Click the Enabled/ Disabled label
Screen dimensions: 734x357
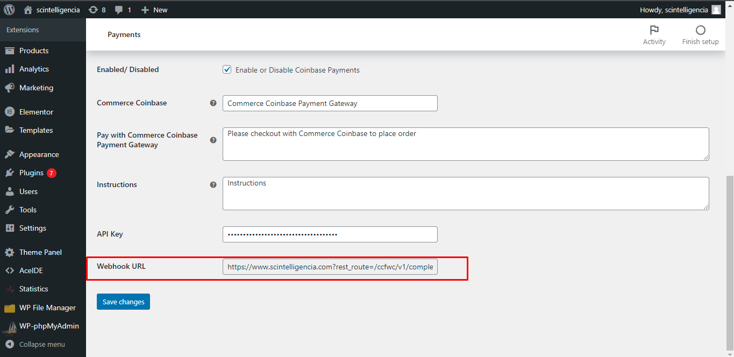[127, 69]
